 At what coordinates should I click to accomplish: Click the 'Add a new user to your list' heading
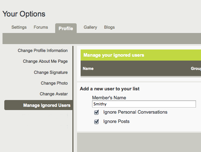pos(110,89)
